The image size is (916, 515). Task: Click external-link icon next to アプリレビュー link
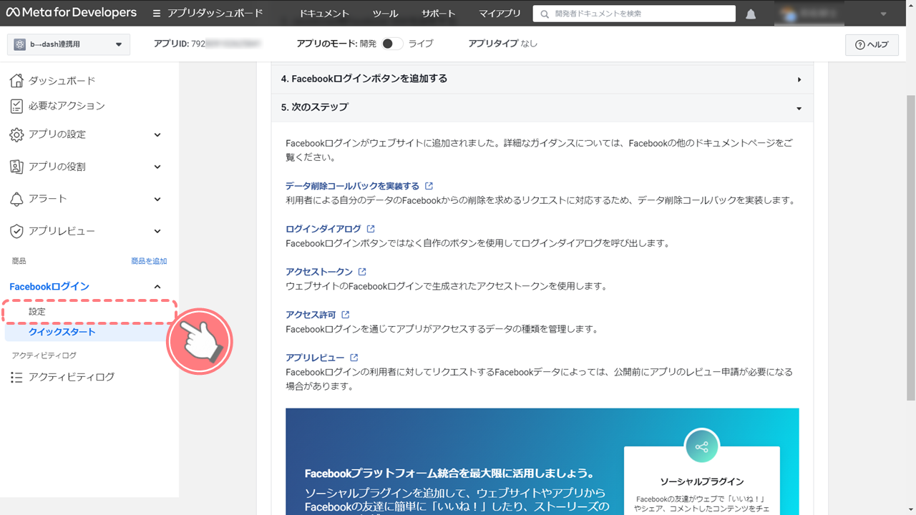354,358
